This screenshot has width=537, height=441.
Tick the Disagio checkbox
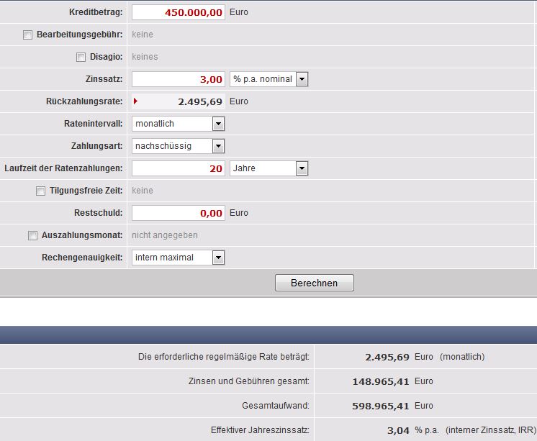click(81, 57)
